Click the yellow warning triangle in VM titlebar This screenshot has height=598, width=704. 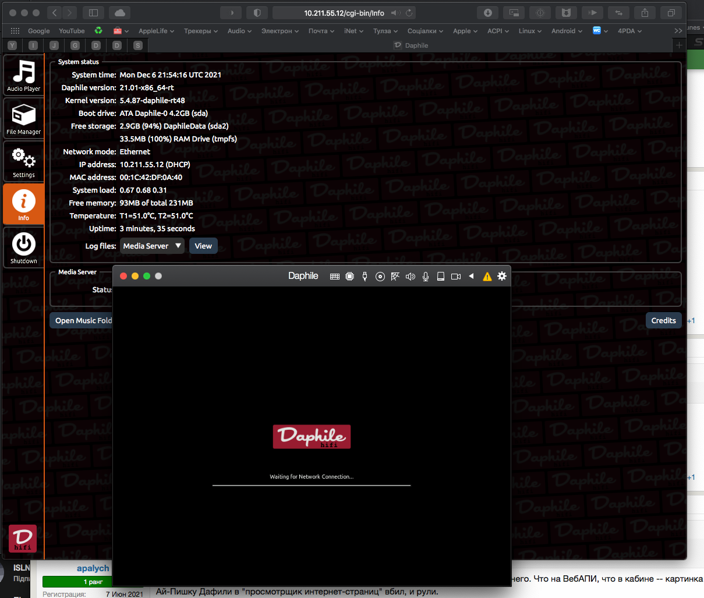[x=487, y=277]
